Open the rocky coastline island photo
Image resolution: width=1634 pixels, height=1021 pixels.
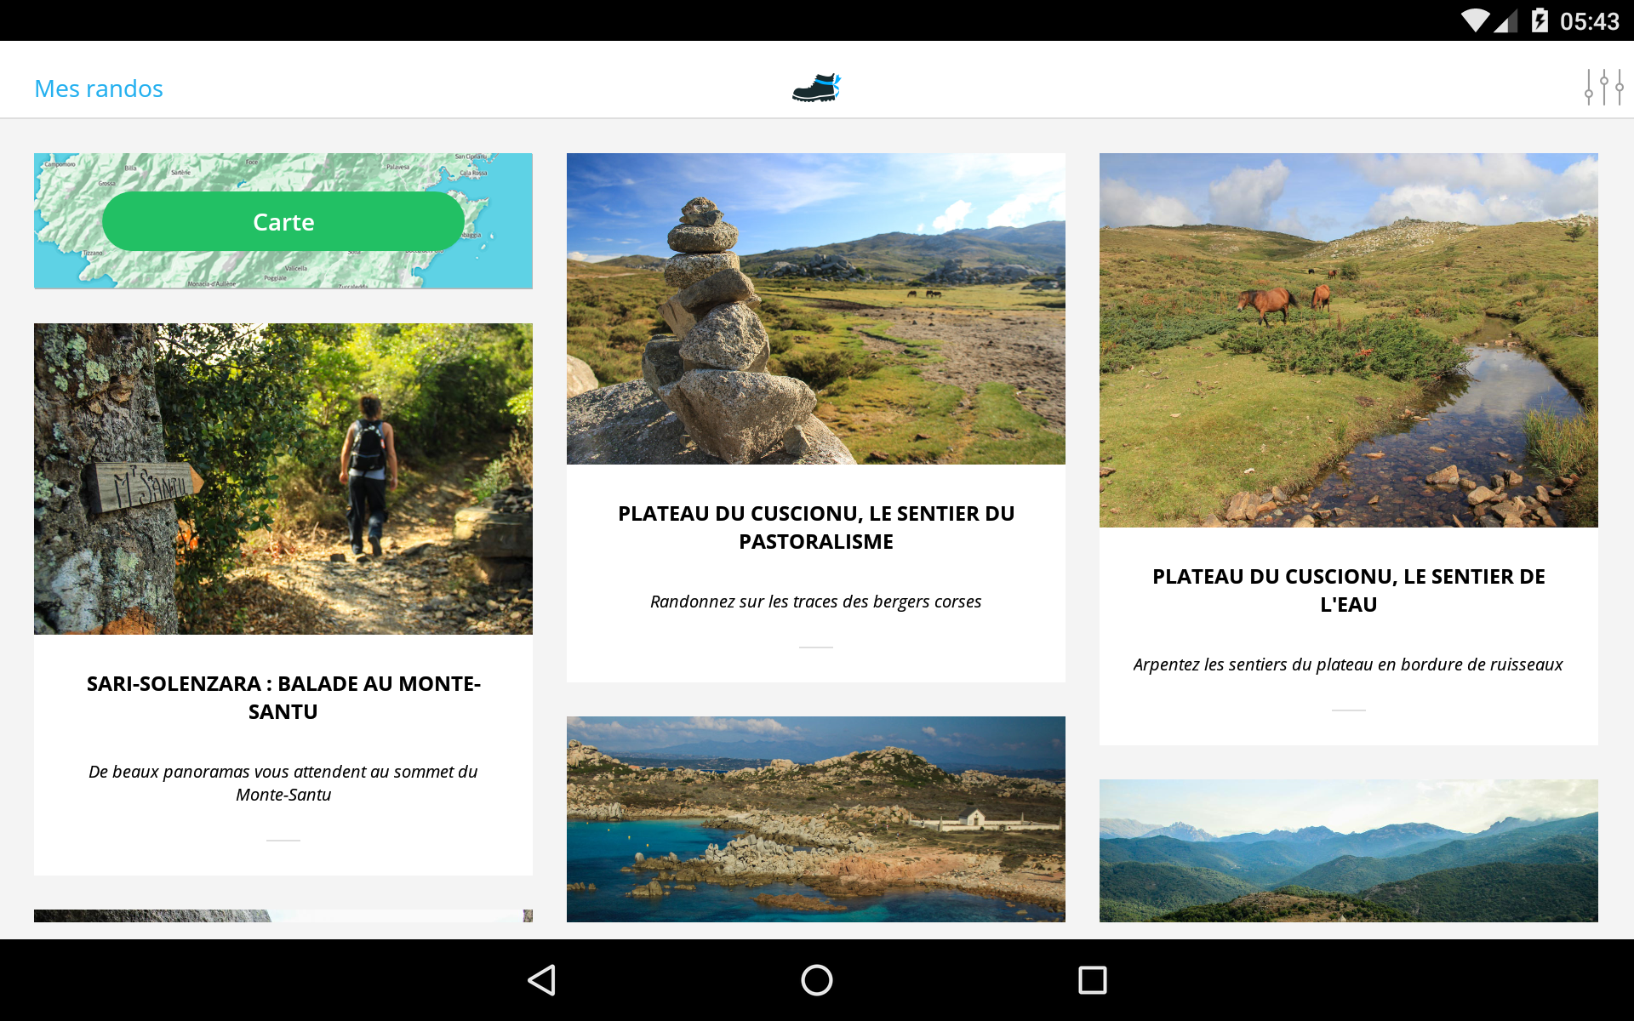coord(815,819)
